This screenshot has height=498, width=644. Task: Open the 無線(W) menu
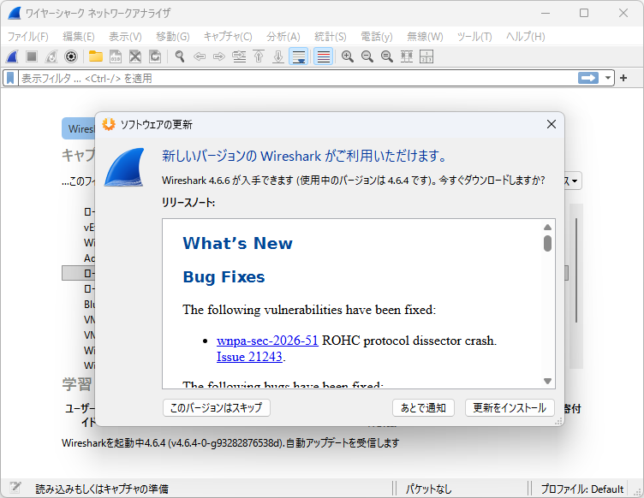[x=425, y=37]
